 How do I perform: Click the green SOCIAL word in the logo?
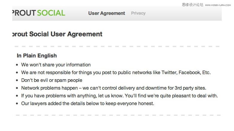pos(51,13)
